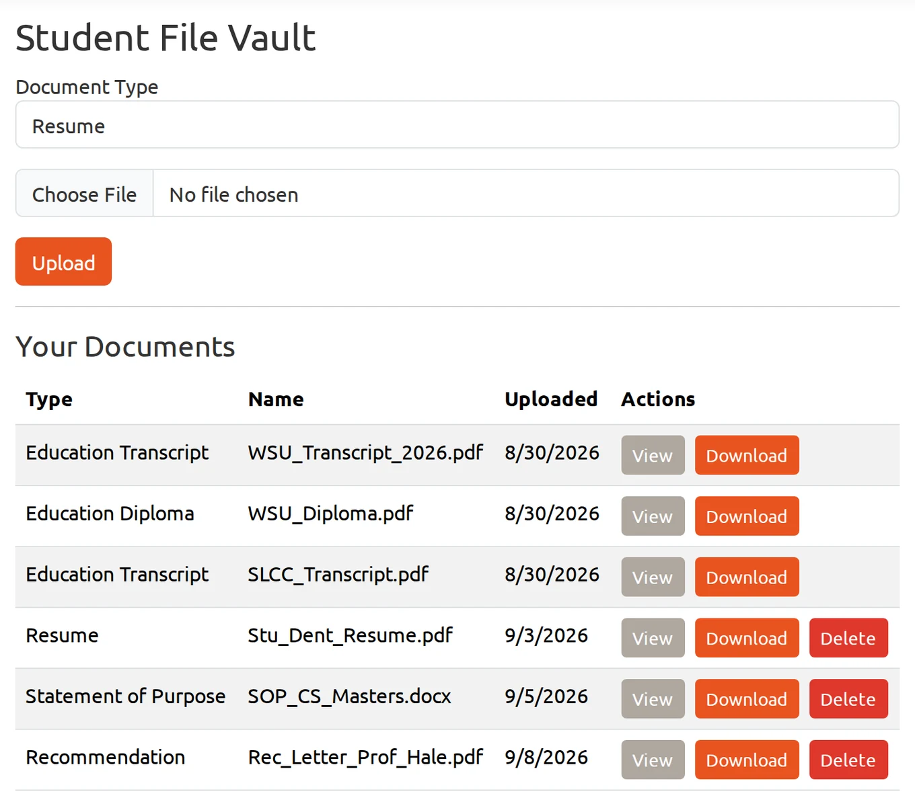This screenshot has width=915, height=806.
Task: Delete Rec_Letter_Prof_Hale.pdf
Action: point(848,760)
